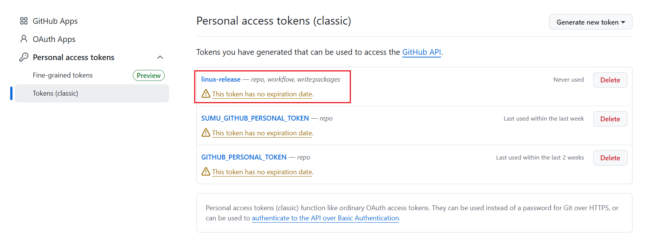Open Fine-grained tokens page
This screenshot has height=237, width=645.
(x=63, y=75)
